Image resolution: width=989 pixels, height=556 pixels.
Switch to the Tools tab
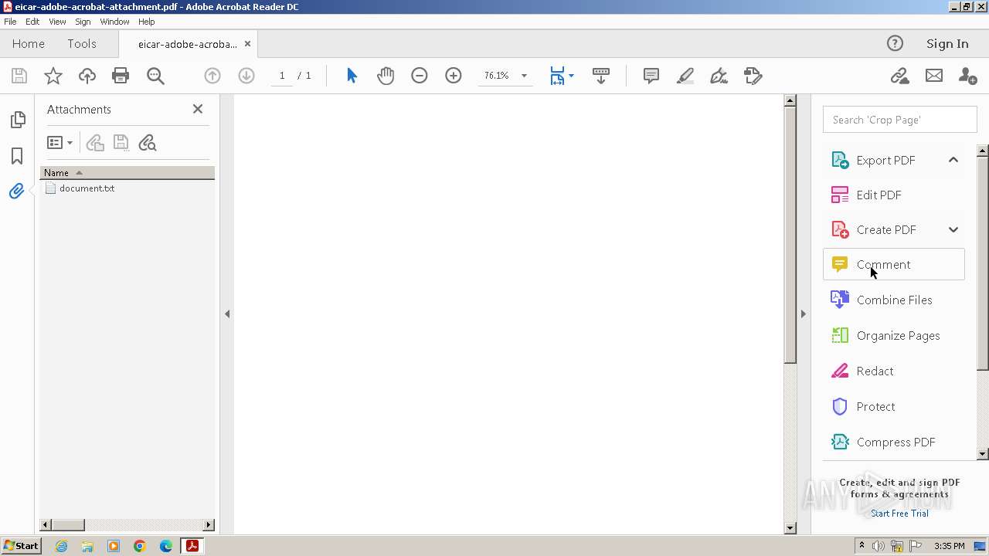[82, 44]
